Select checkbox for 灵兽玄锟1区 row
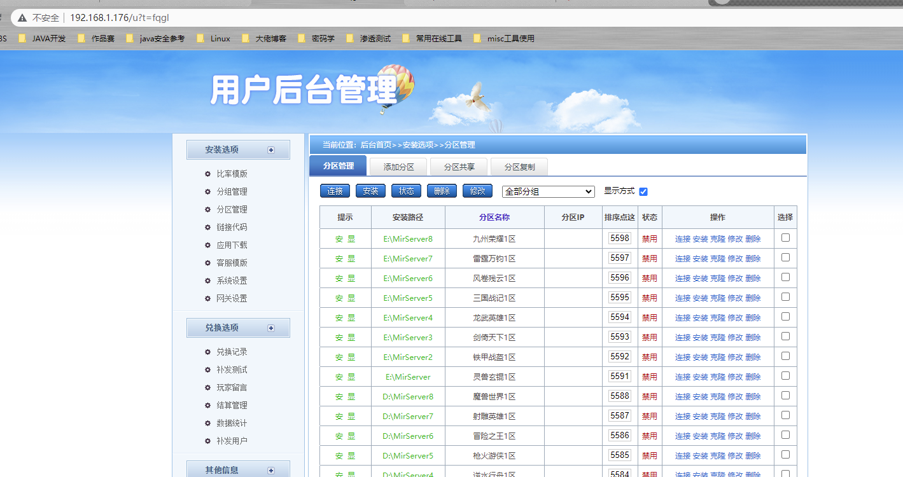 [x=785, y=375]
